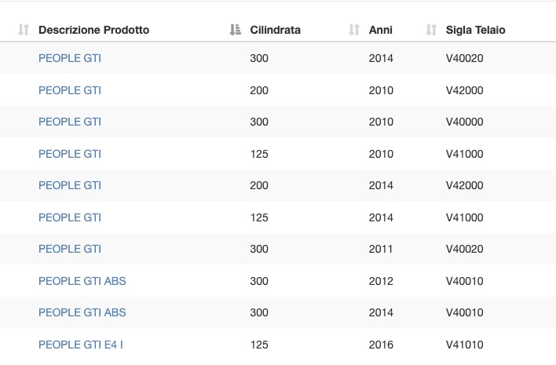Open PEOPLE GTI 125 from 2010
This screenshot has width=556, height=365.
click(69, 154)
